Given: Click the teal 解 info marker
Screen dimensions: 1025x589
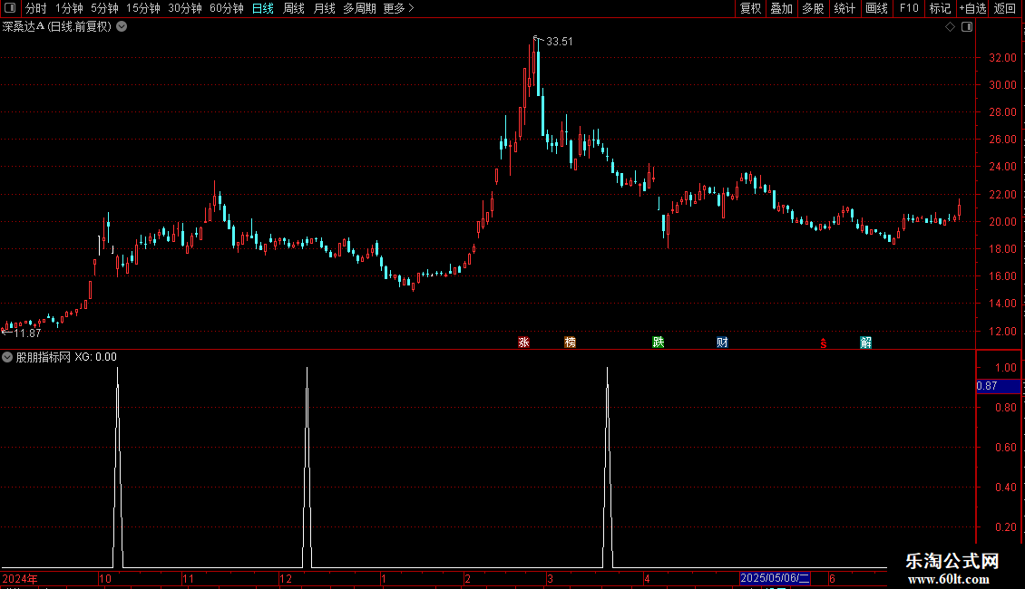Looking at the screenshot, I should [x=865, y=343].
